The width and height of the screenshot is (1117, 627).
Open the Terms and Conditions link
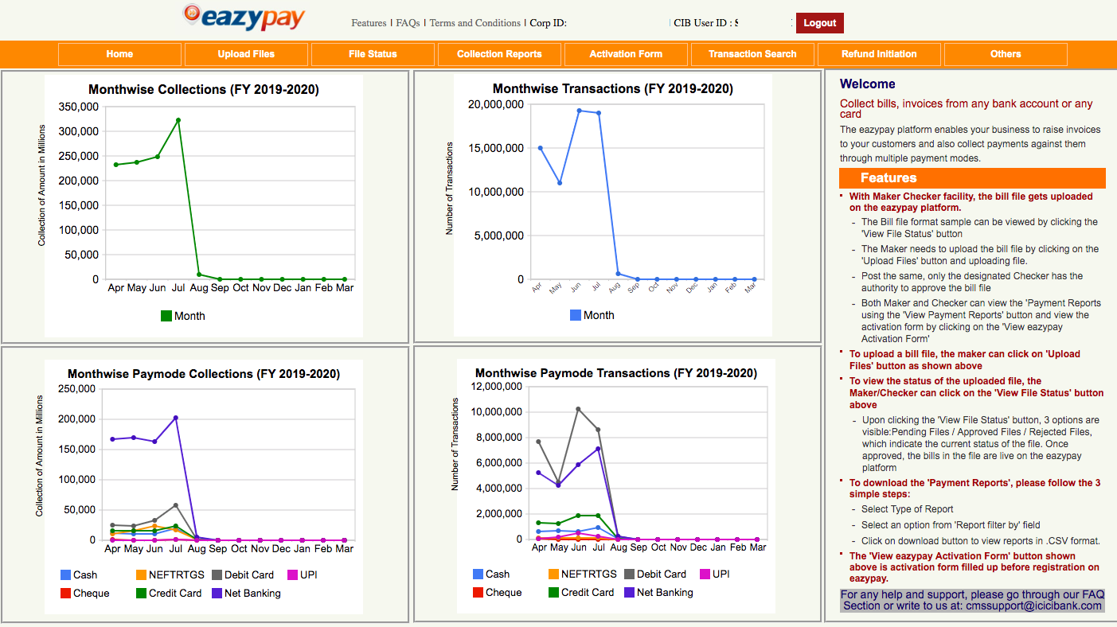[475, 23]
